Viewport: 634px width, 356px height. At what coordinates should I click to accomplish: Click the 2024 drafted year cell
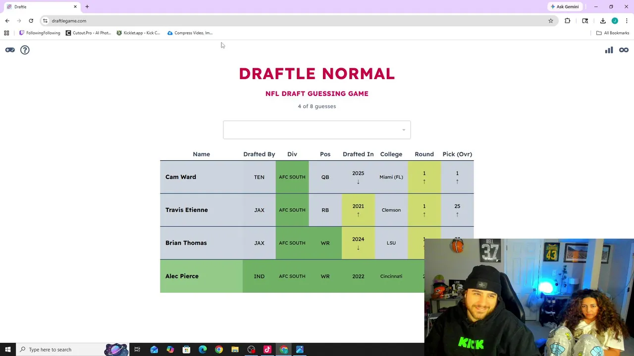[358, 243]
